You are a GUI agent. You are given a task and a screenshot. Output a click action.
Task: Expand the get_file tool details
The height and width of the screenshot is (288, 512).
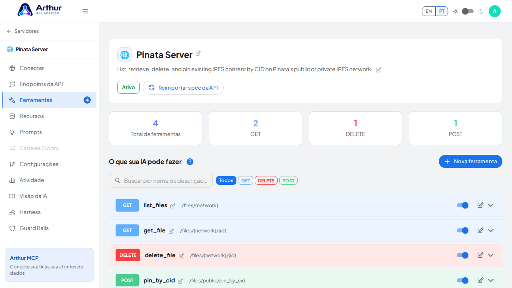point(491,230)
